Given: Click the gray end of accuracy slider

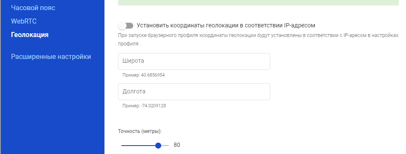Looking at the screenshot, I should click(165, 146).
